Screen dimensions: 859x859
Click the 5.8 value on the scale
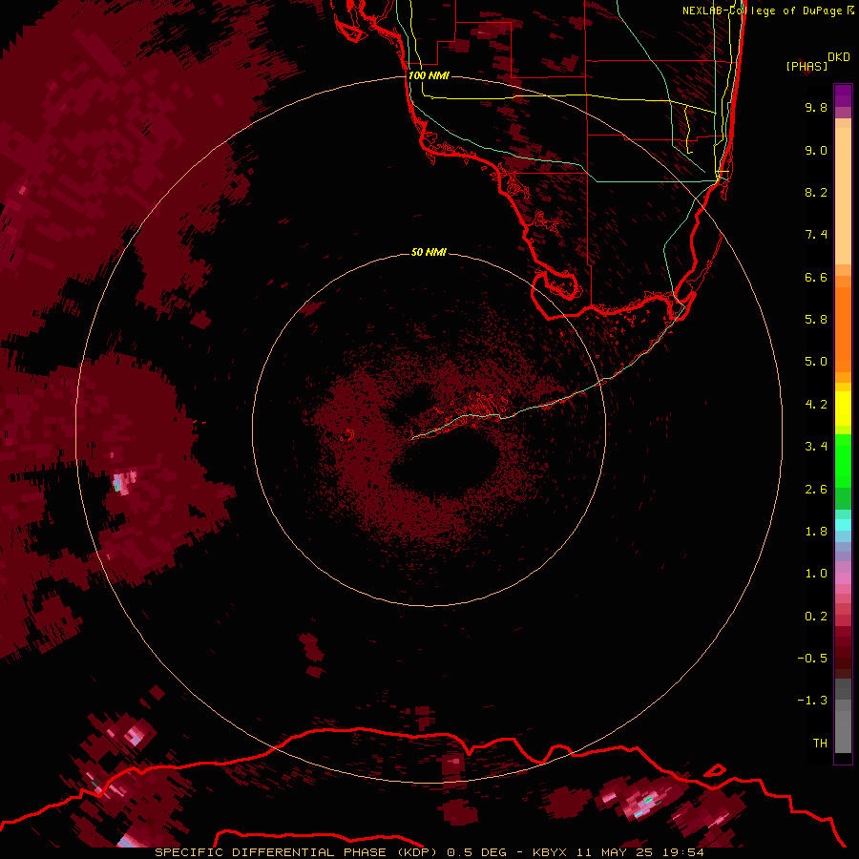point(816,320)
